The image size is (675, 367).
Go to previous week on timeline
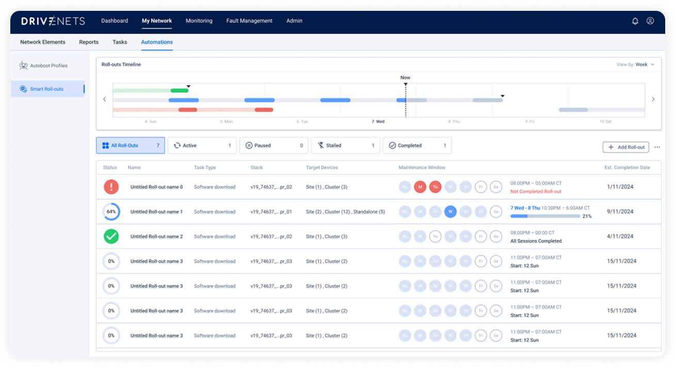[104, 99]
